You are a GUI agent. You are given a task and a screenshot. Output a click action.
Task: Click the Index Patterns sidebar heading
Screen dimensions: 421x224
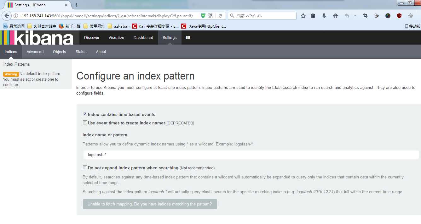(17, 64)
